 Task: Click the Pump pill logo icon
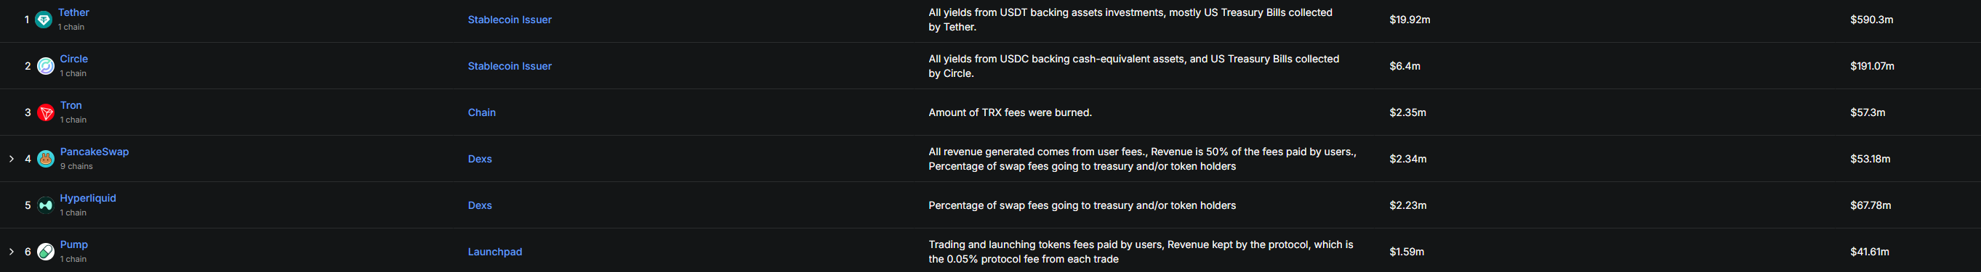click(46, 252)
